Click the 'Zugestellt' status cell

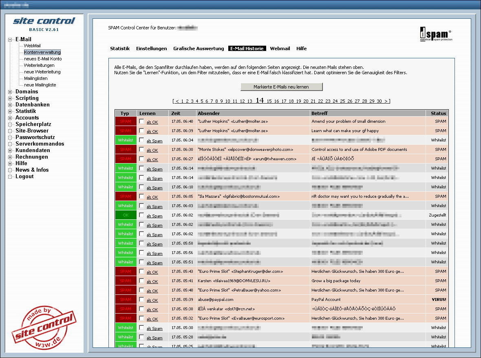437,215
